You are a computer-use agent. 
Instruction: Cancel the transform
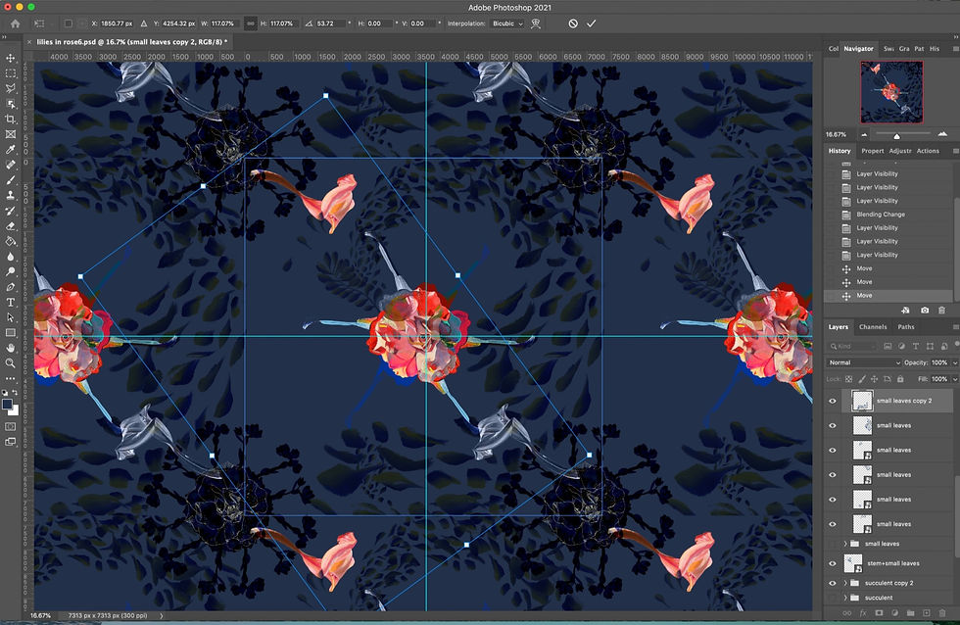[573, 24]
